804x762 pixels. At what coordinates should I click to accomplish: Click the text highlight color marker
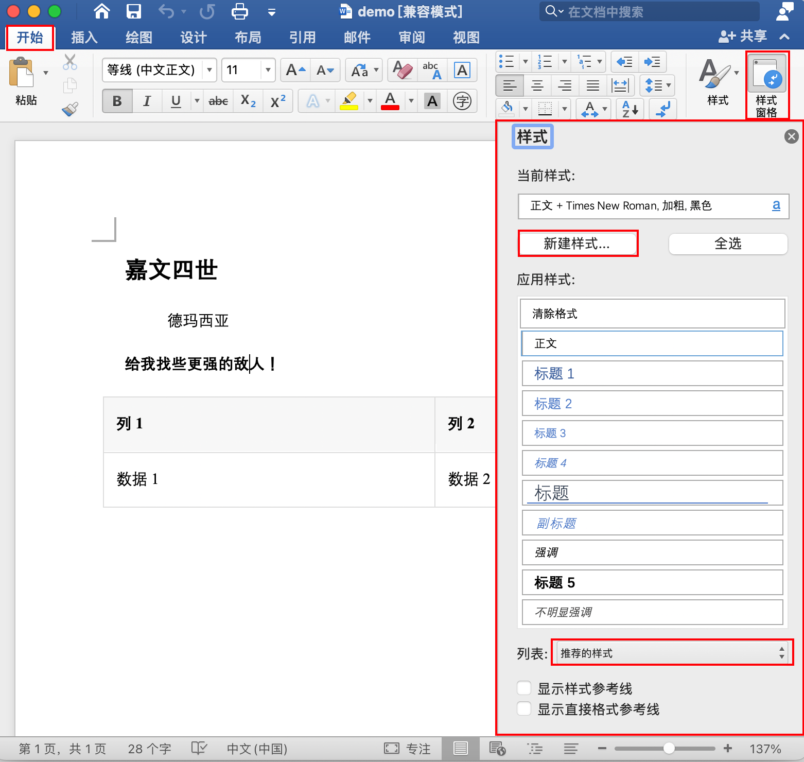coord(349,101)
